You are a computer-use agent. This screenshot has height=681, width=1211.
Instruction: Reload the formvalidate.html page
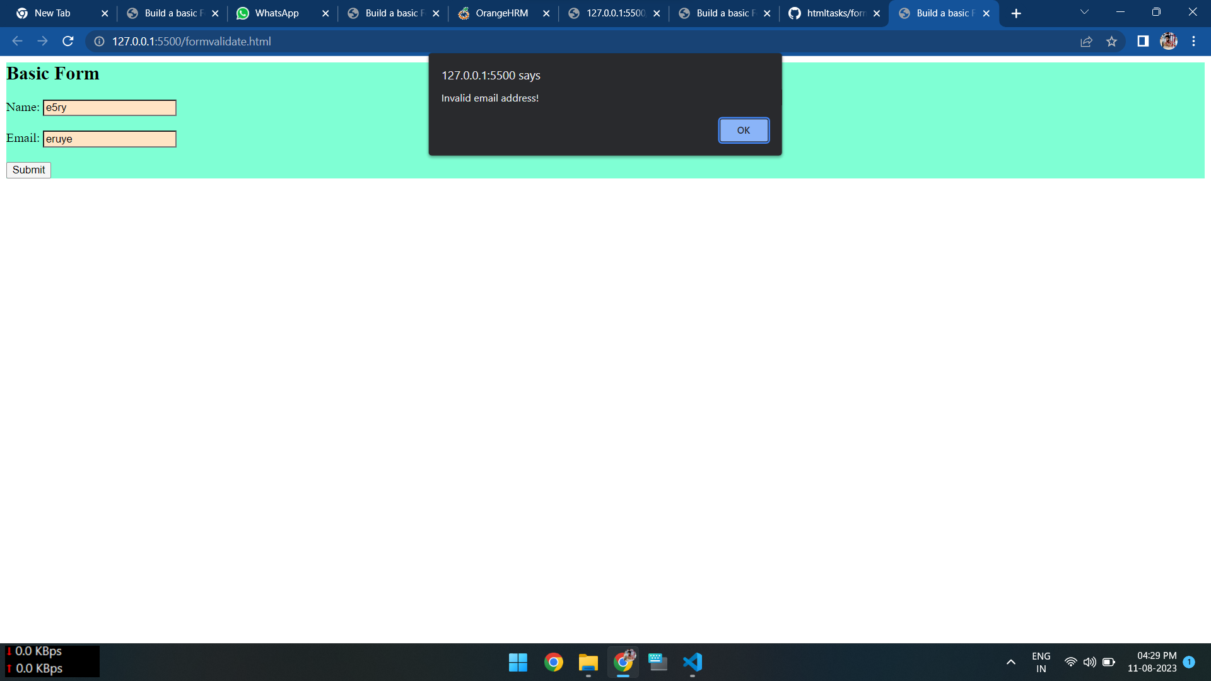(67, 41)
